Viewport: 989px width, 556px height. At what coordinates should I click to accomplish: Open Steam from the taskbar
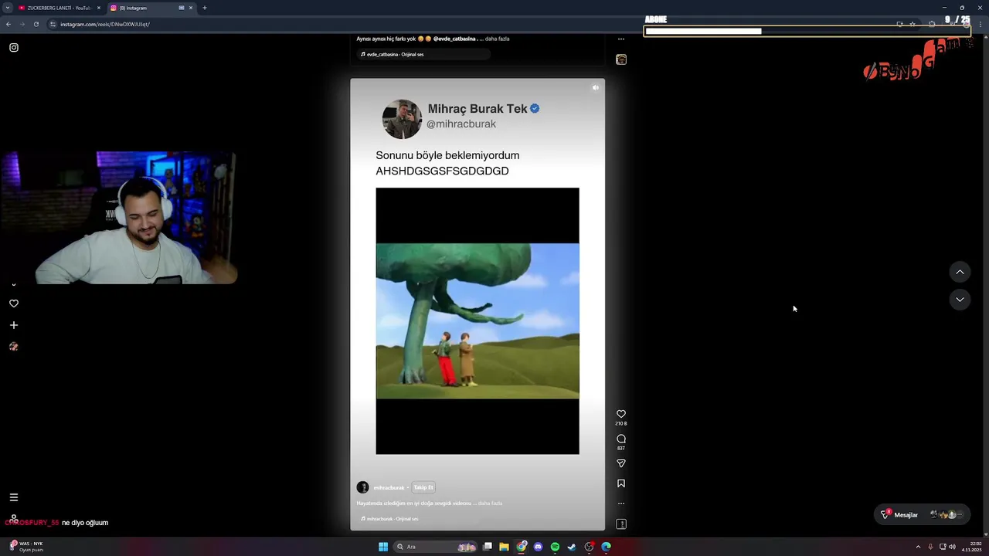572,547
